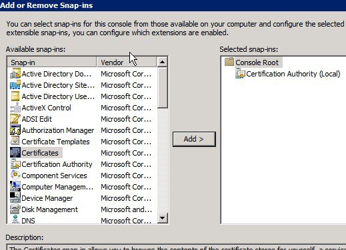Select the 'Device Manager' row text
The height and width of the screenshot is (250, 346).
tap(47, 198)
